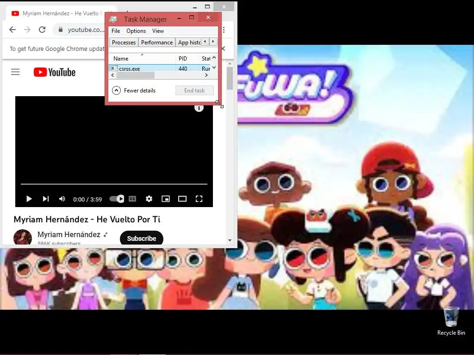Click Chrome page scroll down arrow
The image size is (474, 355).
(x=230, y=240)
